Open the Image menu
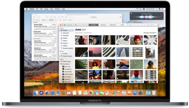Screen dimensions: 189x108 pos(46,9)
